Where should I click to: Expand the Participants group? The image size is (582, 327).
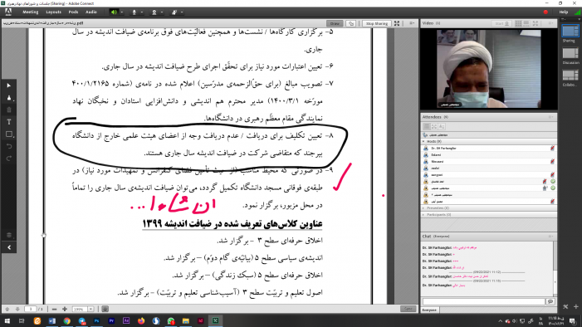[424, 215]
